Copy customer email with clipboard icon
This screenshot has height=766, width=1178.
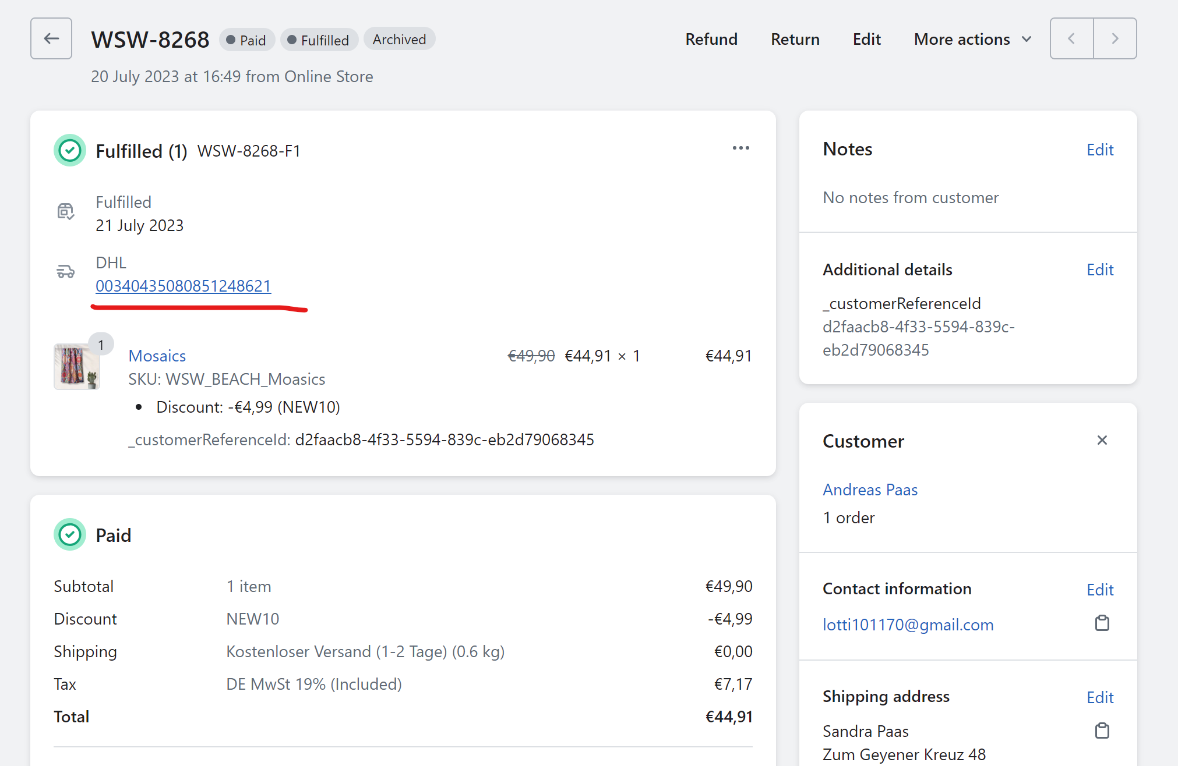coord(1102,623)
